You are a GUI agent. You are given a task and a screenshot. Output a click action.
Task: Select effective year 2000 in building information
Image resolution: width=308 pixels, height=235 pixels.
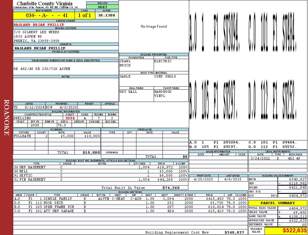[x=35, y=125]
